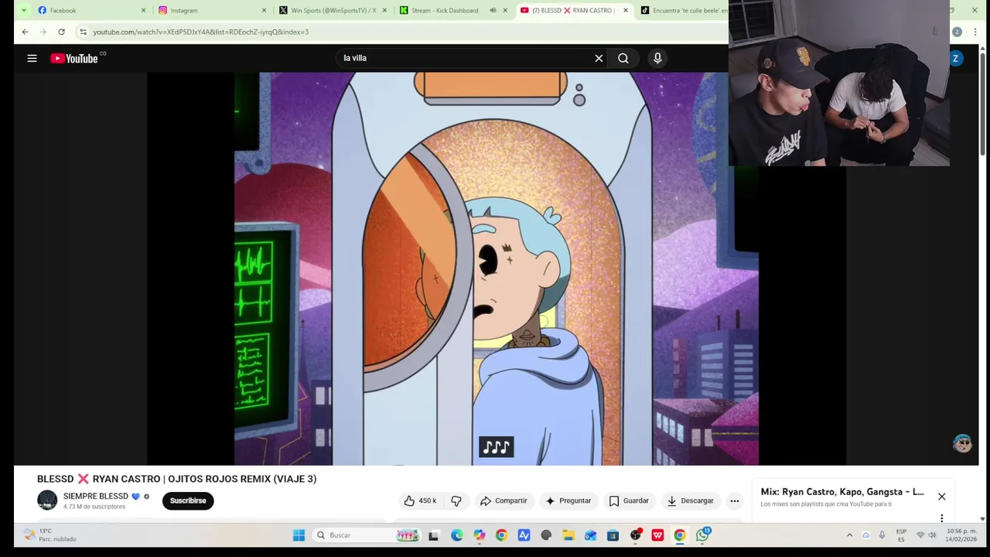Close the Facebook tab

pos(143,10)
